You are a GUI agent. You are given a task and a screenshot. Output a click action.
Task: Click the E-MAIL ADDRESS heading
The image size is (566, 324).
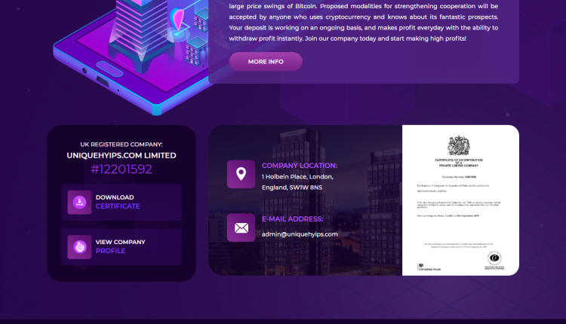(x=292, y=219)
